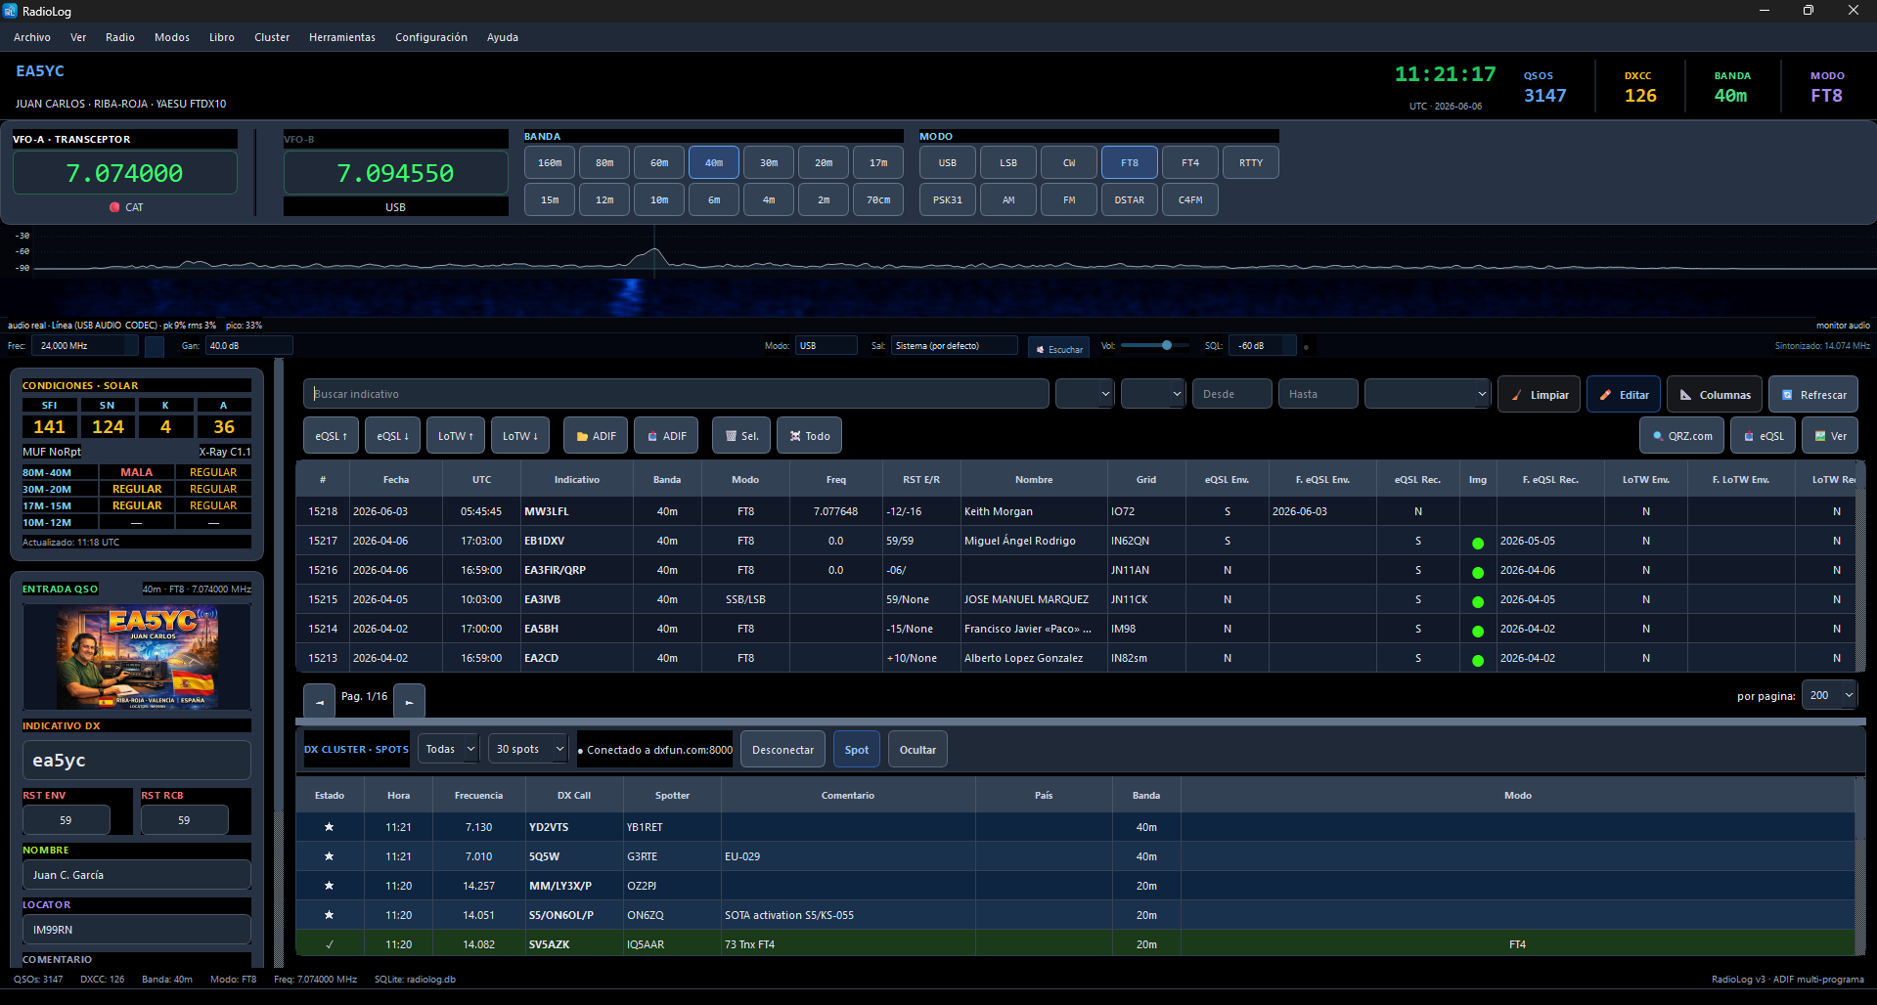Click the green image dot for EB1DXV
Image resolution: width=1877 pixels, height=1005 pixels.
coord(1478,543)
